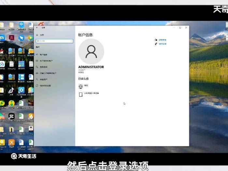Select the account info sidebar entry

[x=42, y=54]
